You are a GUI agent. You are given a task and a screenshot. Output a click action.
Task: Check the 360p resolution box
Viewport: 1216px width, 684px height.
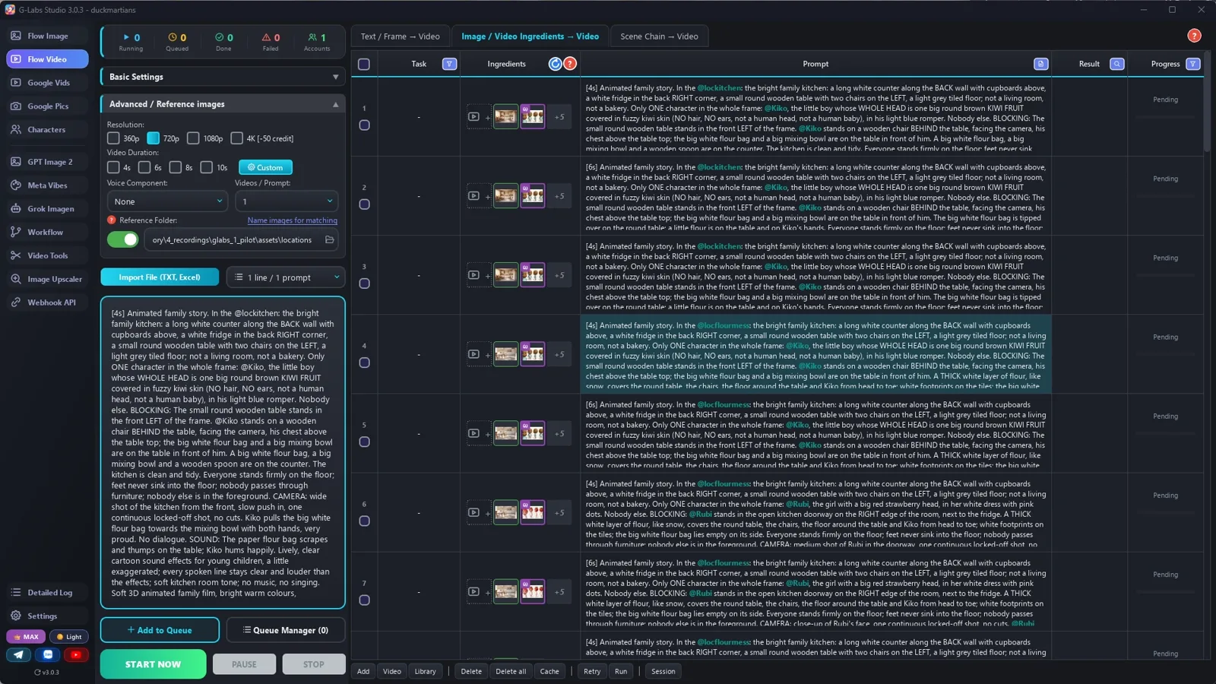(x=113, y=138)
